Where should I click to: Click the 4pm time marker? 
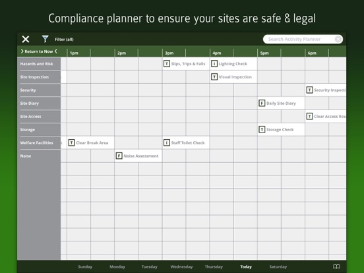(x=216, y=53)
